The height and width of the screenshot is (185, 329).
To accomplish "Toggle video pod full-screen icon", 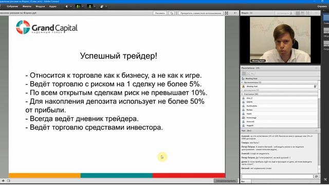I will pyautogui.click(x=308, y=13).
